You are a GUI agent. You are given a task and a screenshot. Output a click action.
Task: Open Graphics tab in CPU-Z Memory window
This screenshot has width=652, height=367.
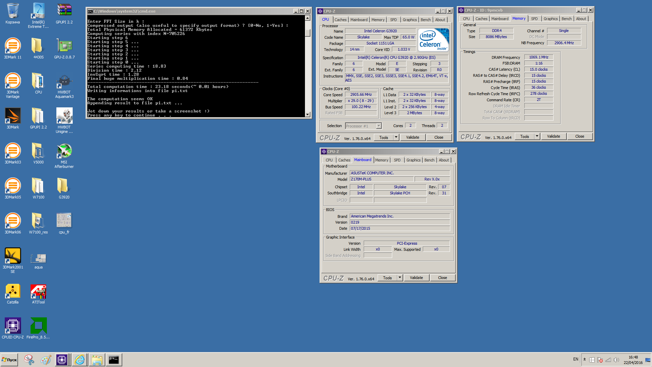click(550, 19)
